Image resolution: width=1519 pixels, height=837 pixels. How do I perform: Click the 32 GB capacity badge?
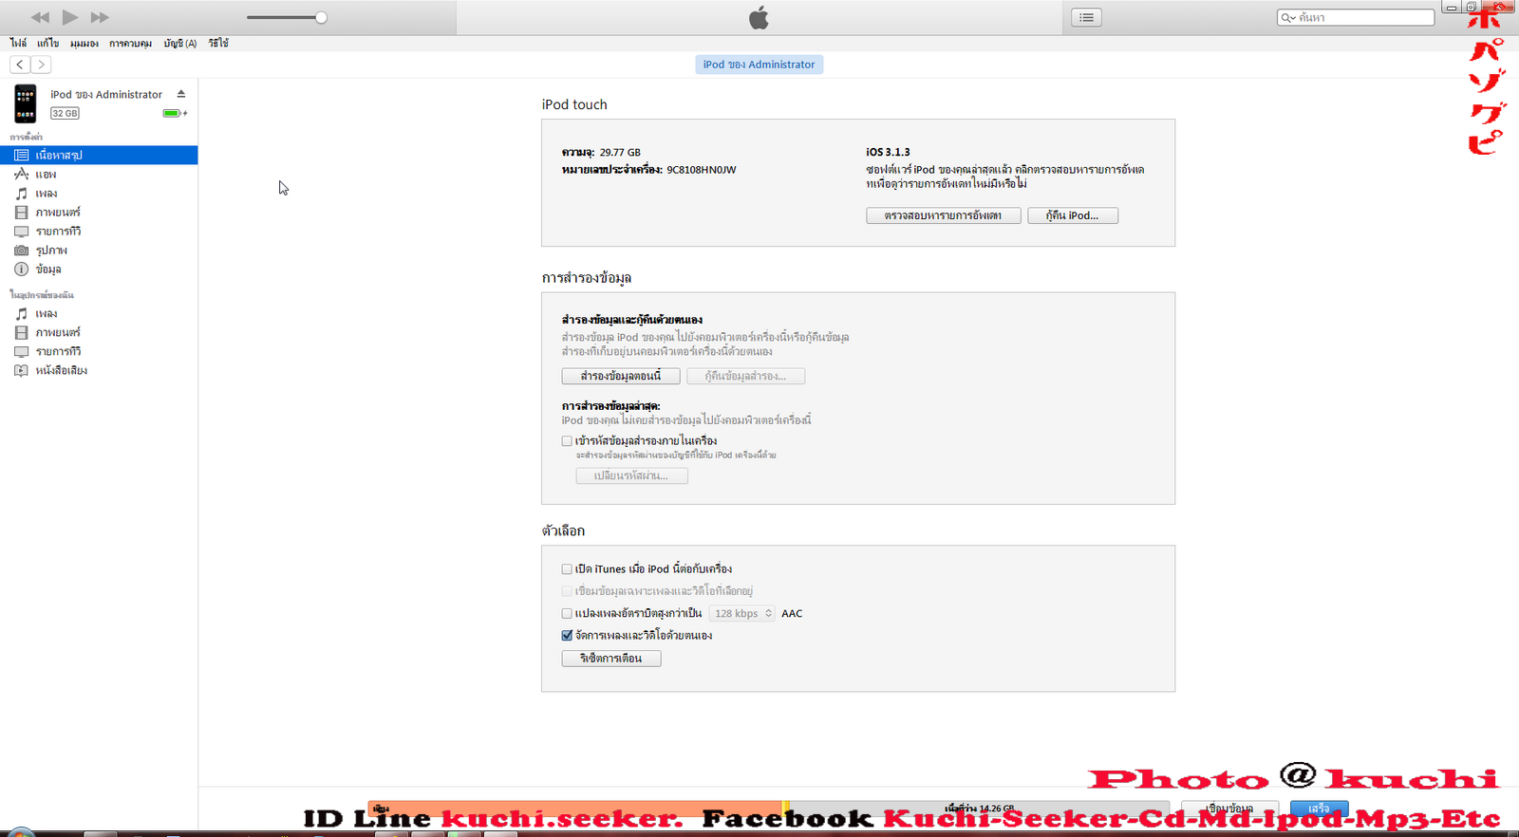click(65, 113)
